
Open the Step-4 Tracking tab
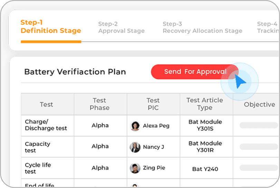pos(268,27)
